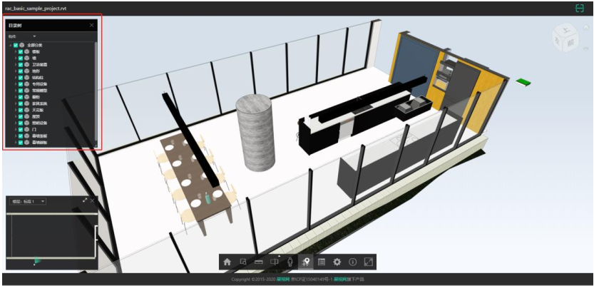
Task: Toggle the 门 category checkbox
Action: tap(21, 130)
